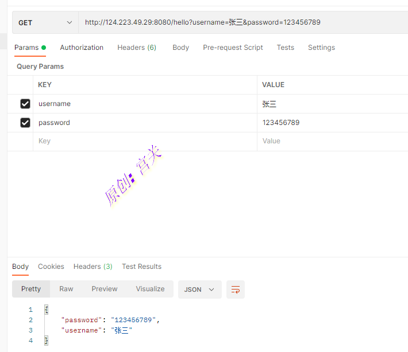Click the password value cell 123456789
Screen dimensions: 408x352
pyautogui.click(x=281, y=123)
